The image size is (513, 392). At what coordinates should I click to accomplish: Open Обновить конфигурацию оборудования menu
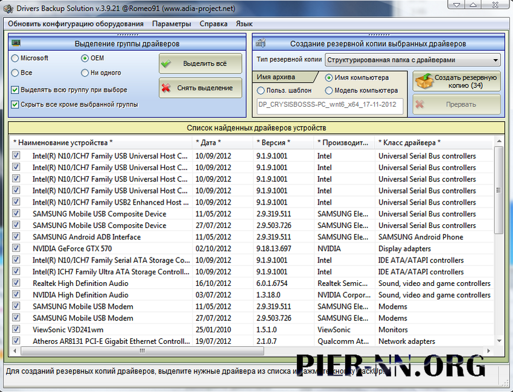click(75, 24)
